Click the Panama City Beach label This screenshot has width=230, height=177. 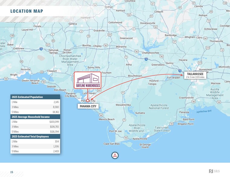71,95
